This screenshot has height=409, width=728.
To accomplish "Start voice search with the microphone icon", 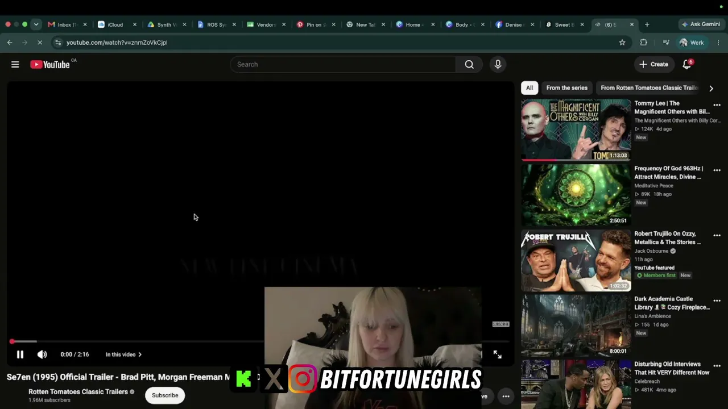I will (x=498, y=65).
